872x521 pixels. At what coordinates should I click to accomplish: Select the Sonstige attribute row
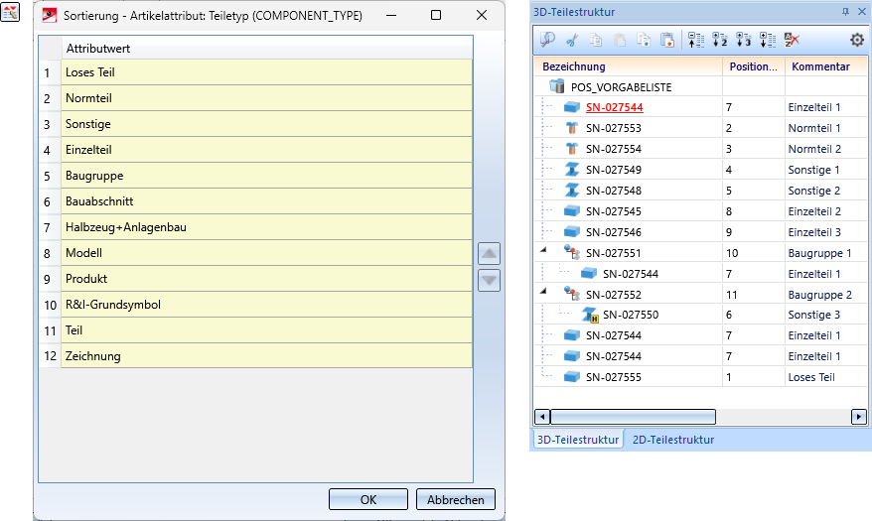pos(267,124)
